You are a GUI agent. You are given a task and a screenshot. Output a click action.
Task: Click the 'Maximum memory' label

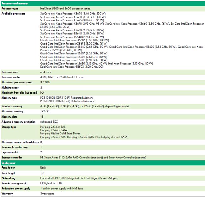(x=12, y=111)
